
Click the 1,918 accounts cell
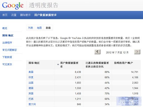click(x=135, y=94)
